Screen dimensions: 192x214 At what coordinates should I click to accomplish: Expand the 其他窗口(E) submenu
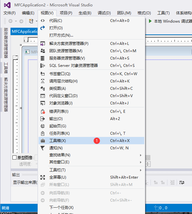tap(140, 162)
